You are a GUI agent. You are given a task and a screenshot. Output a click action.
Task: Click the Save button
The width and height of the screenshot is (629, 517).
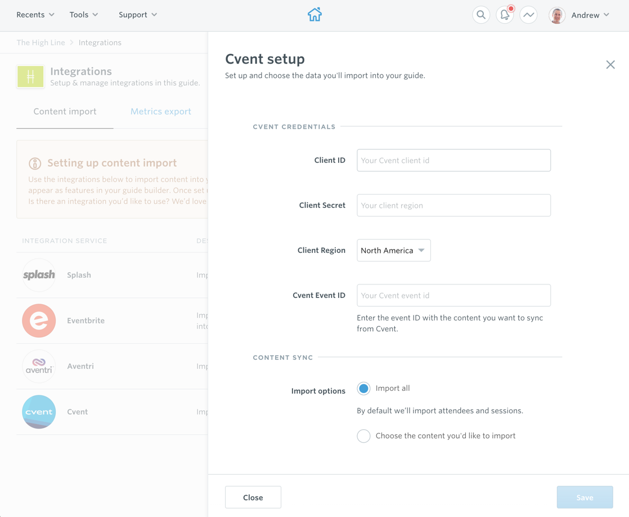585,497
